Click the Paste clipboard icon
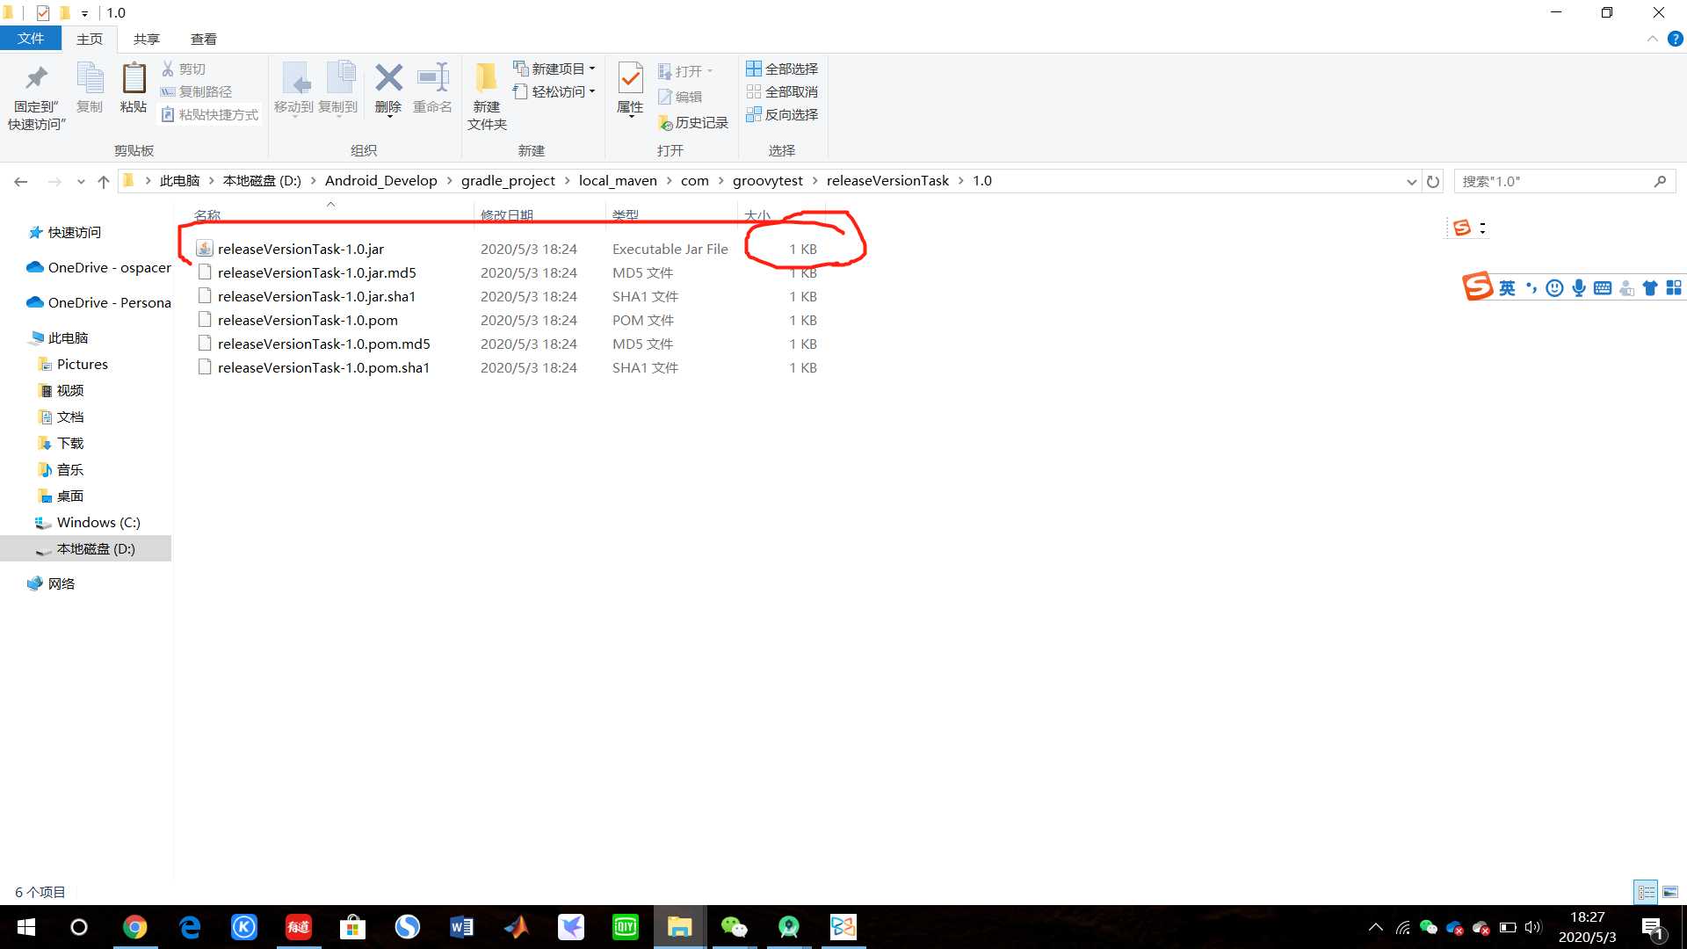Image resolution: width=1687 pixels, height=949 pixels. (x=134, y=77)
